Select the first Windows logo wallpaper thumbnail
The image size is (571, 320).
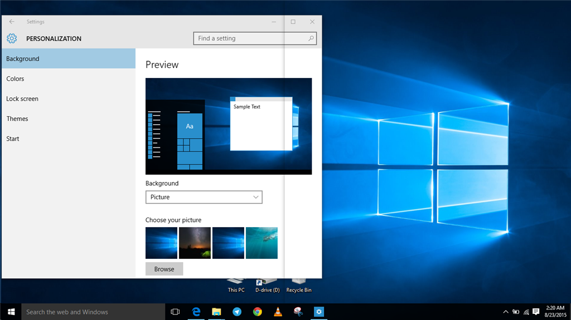pos(161,243)
